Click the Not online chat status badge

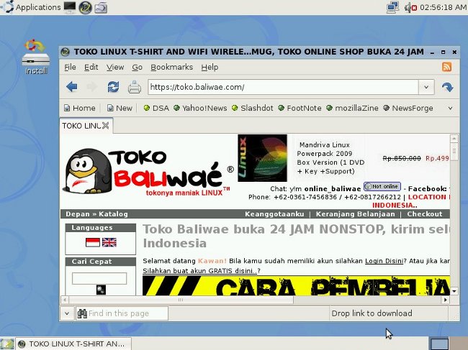(x=382, y=186)
